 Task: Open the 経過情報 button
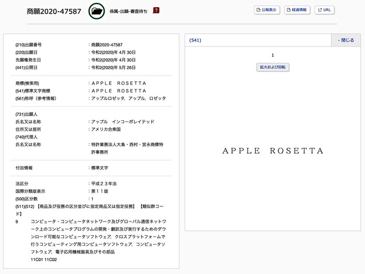(x=297, y=10)
